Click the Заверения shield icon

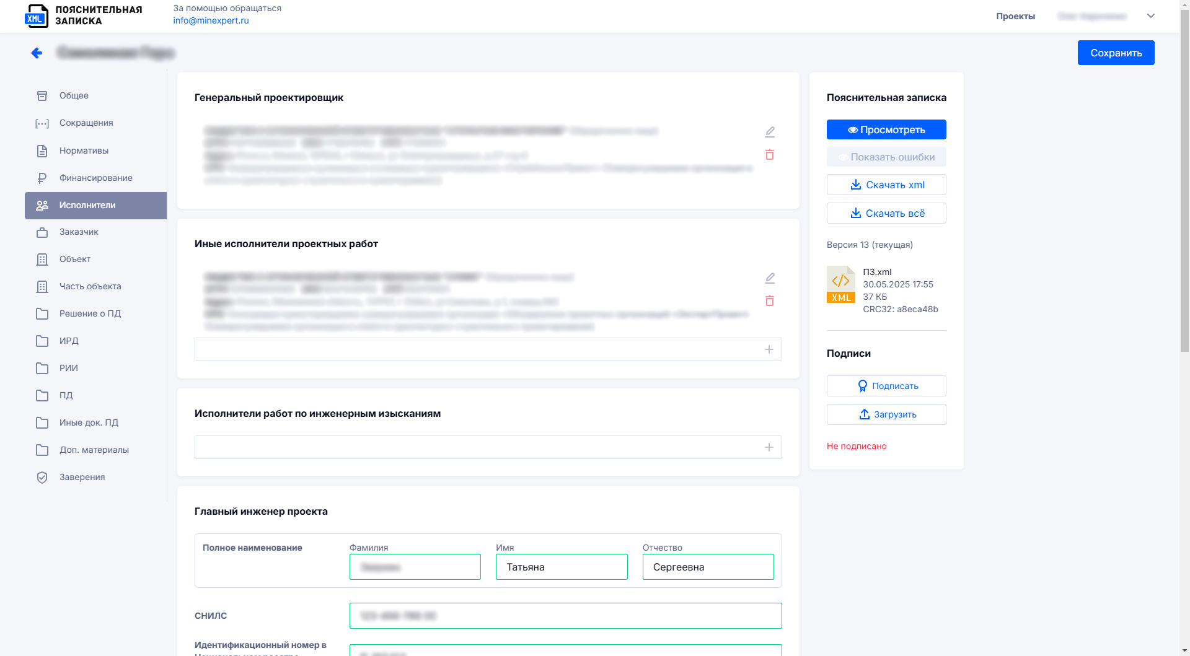(x=42, y=478)
